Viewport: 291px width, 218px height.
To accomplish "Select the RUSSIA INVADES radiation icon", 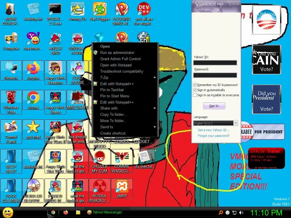I will [x=100, y=190].
